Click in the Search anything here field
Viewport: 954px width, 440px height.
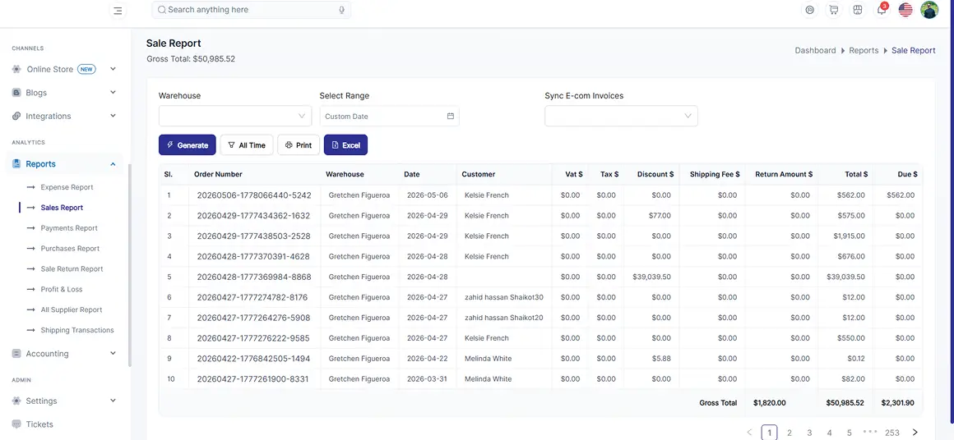click(252, 10)
